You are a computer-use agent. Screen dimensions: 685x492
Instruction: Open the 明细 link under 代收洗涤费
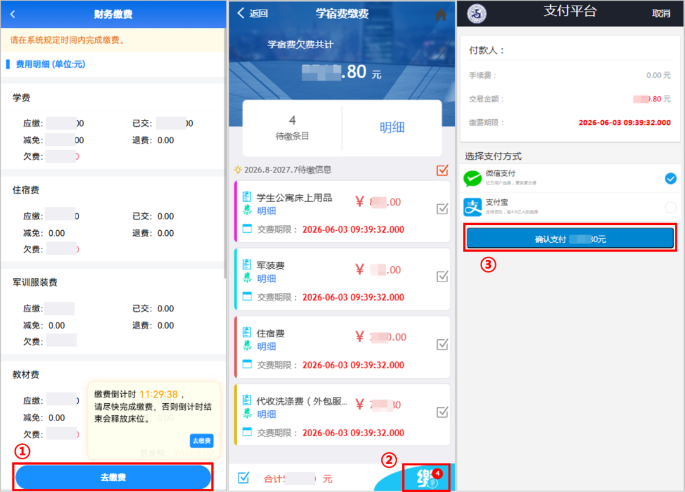(x=266, y=414)
